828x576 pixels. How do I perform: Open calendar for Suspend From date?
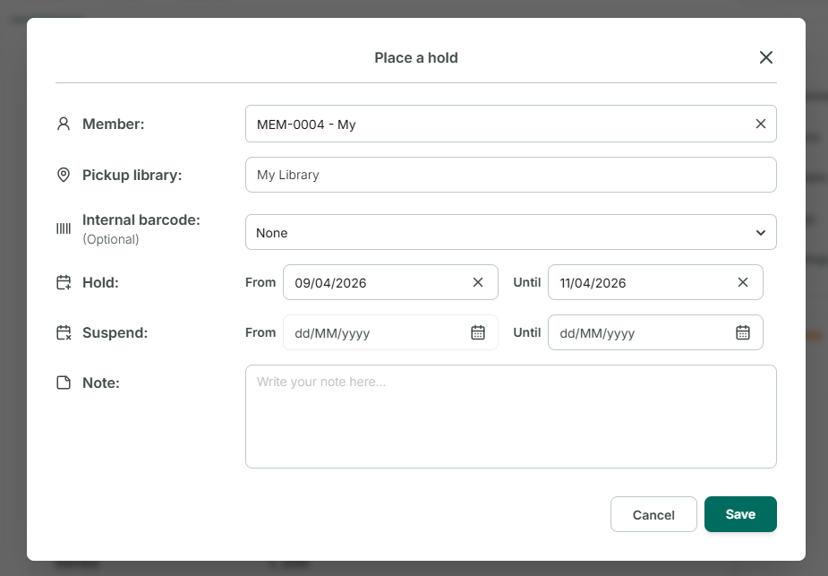coord(478,332)
